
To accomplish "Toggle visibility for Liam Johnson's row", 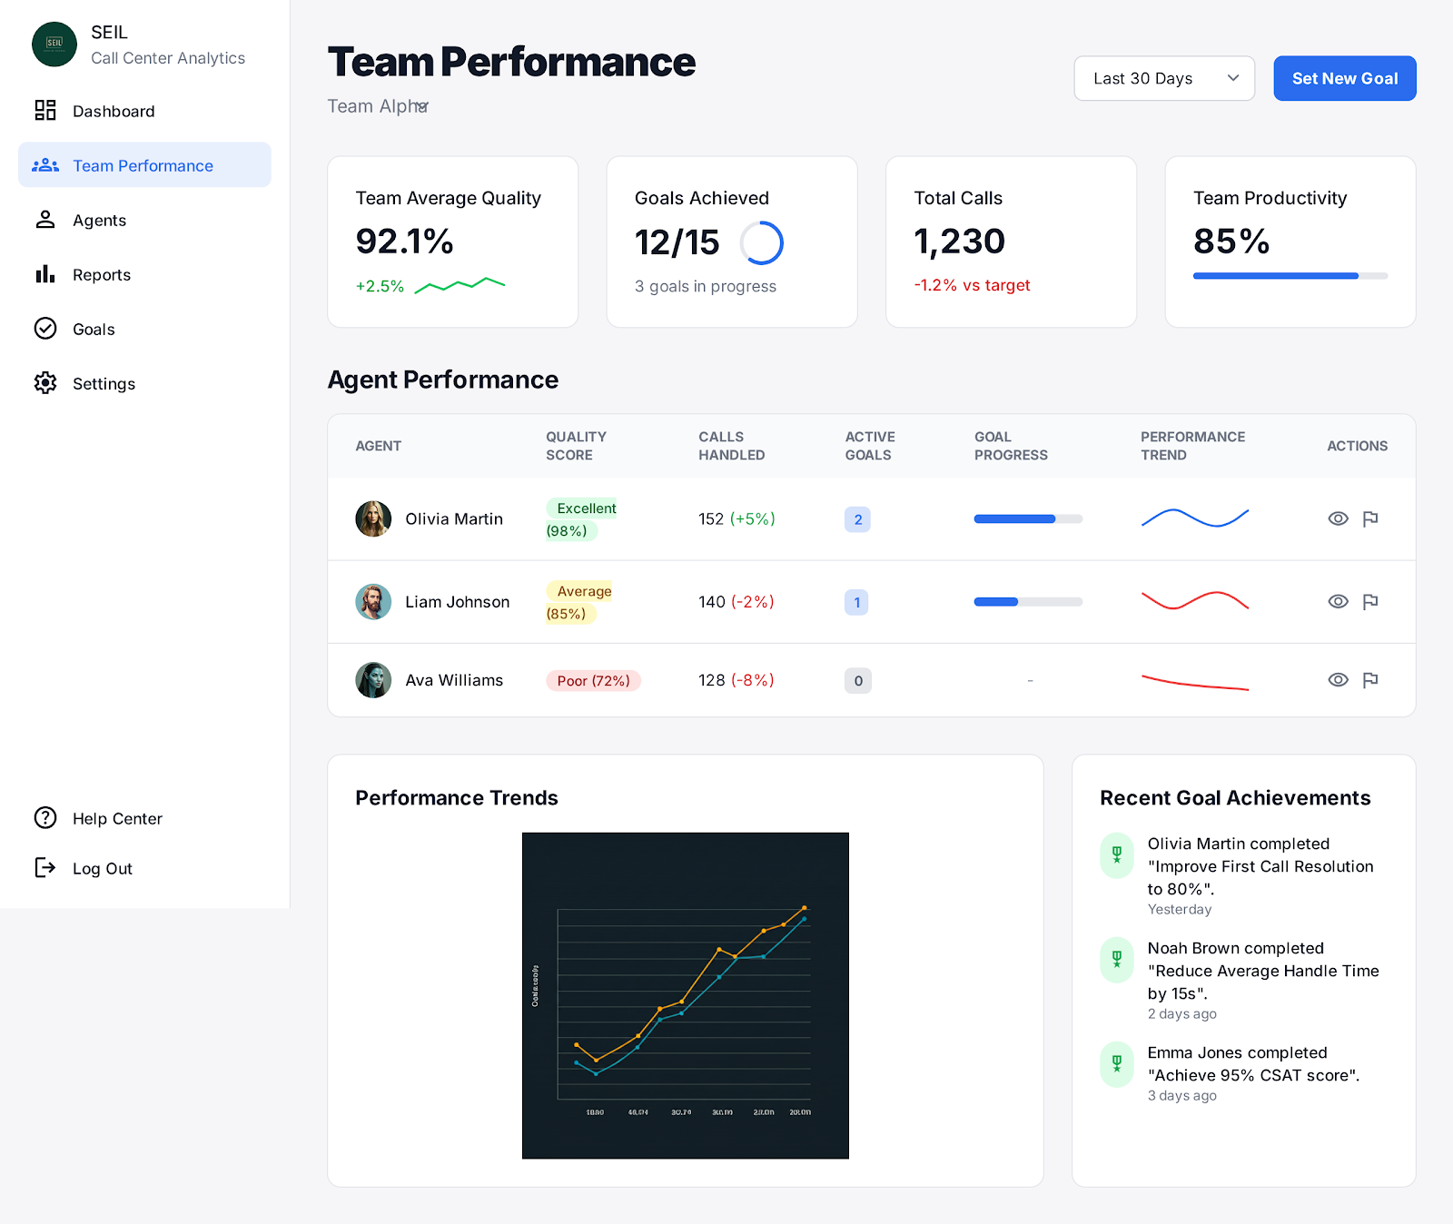I will 1338,601.
